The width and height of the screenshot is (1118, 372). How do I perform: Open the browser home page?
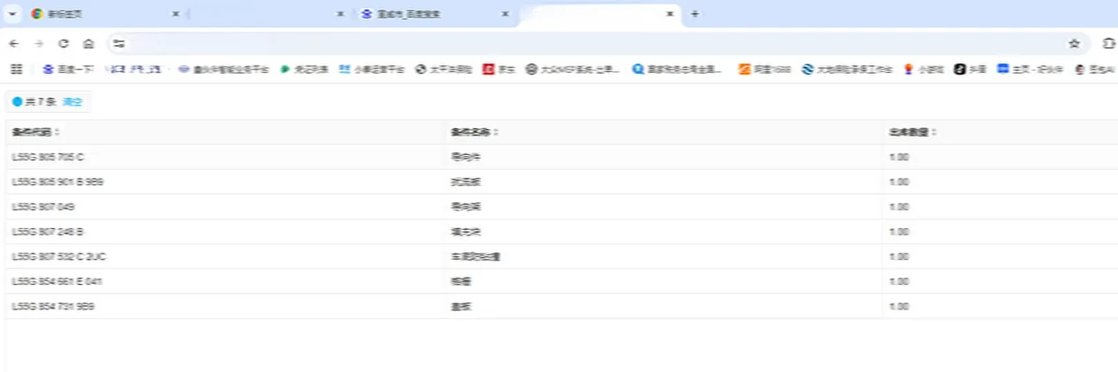[x=89, y=44]
